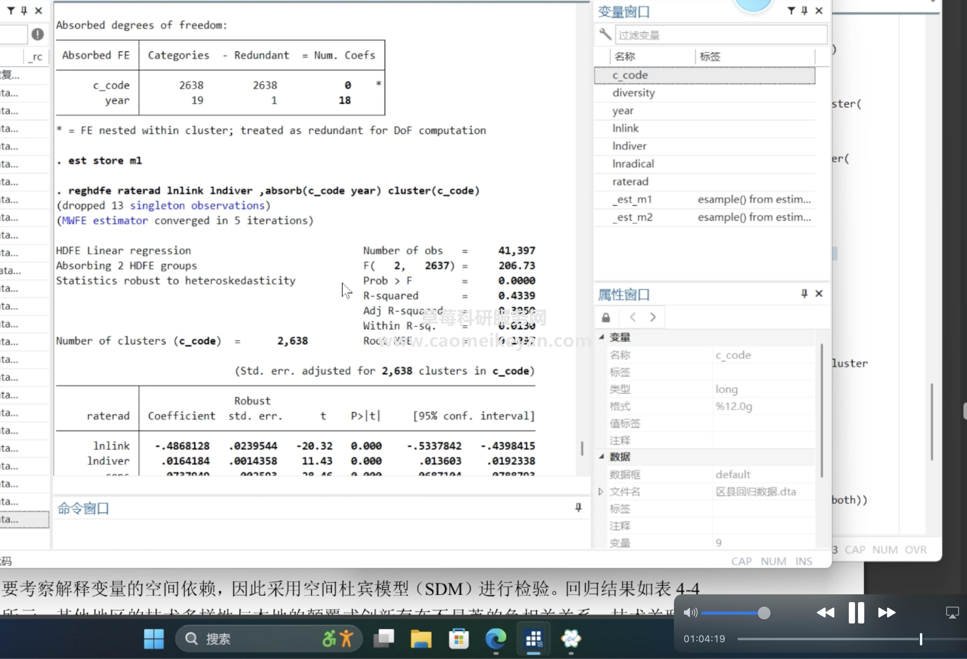
Task: Click the filter icon in variables window
Action: (791, 11)
